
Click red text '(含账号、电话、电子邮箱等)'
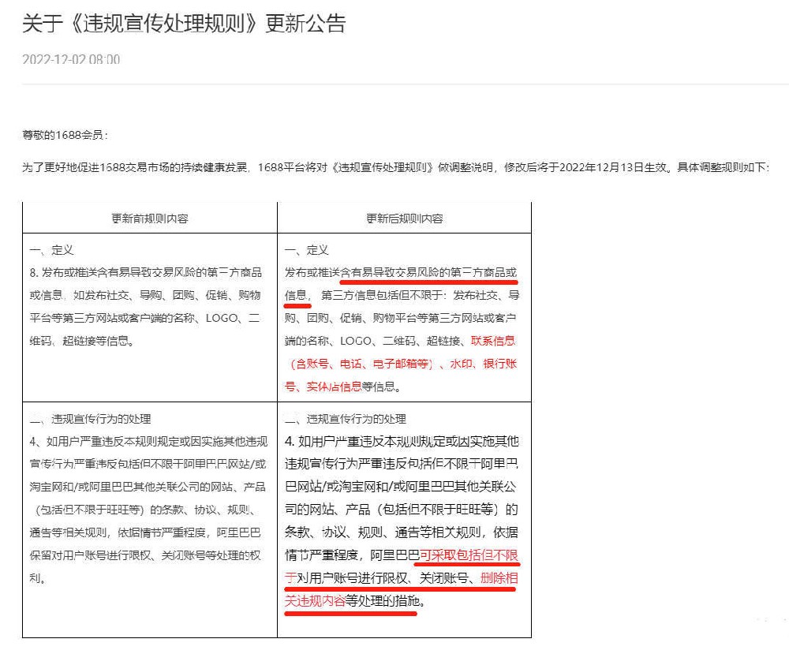[x=362, y=364]
